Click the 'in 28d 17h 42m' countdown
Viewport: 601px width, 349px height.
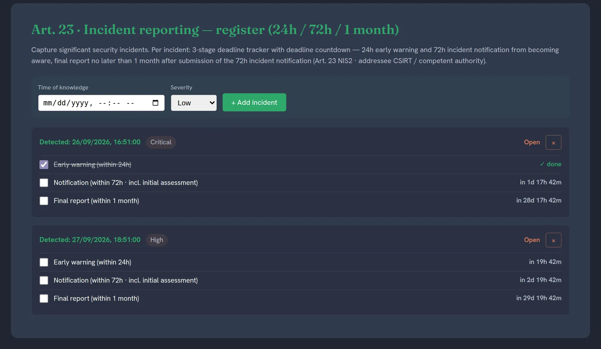click(539, 200)
